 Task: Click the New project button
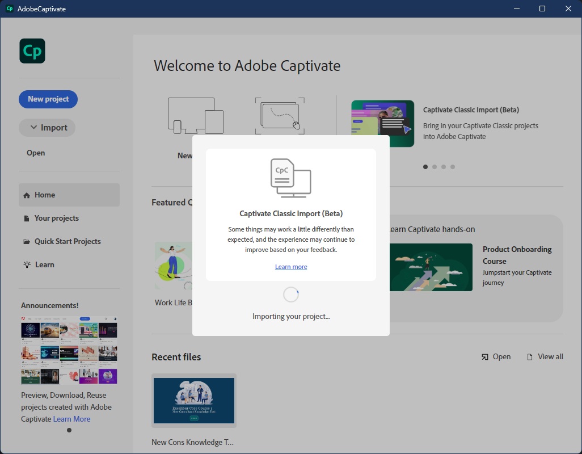click(48, 99)
